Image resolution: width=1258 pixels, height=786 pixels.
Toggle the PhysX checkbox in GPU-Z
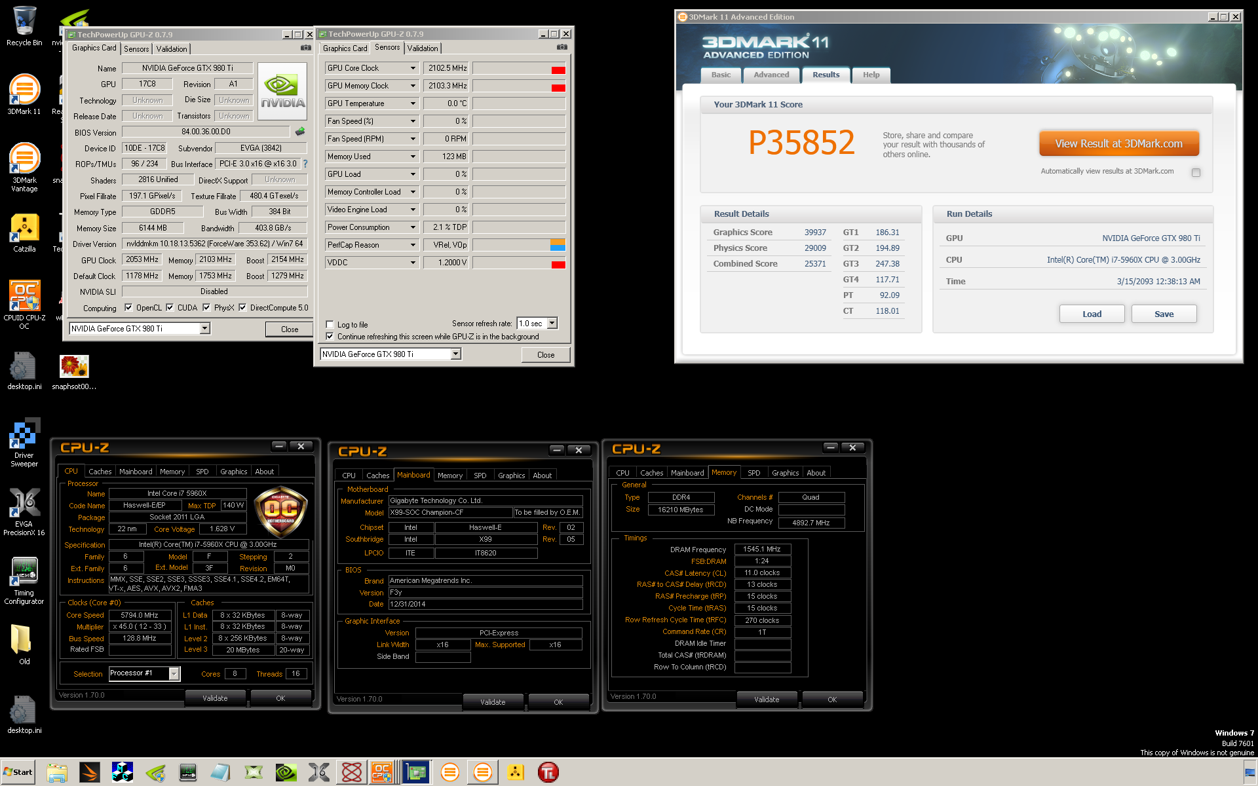206,307
